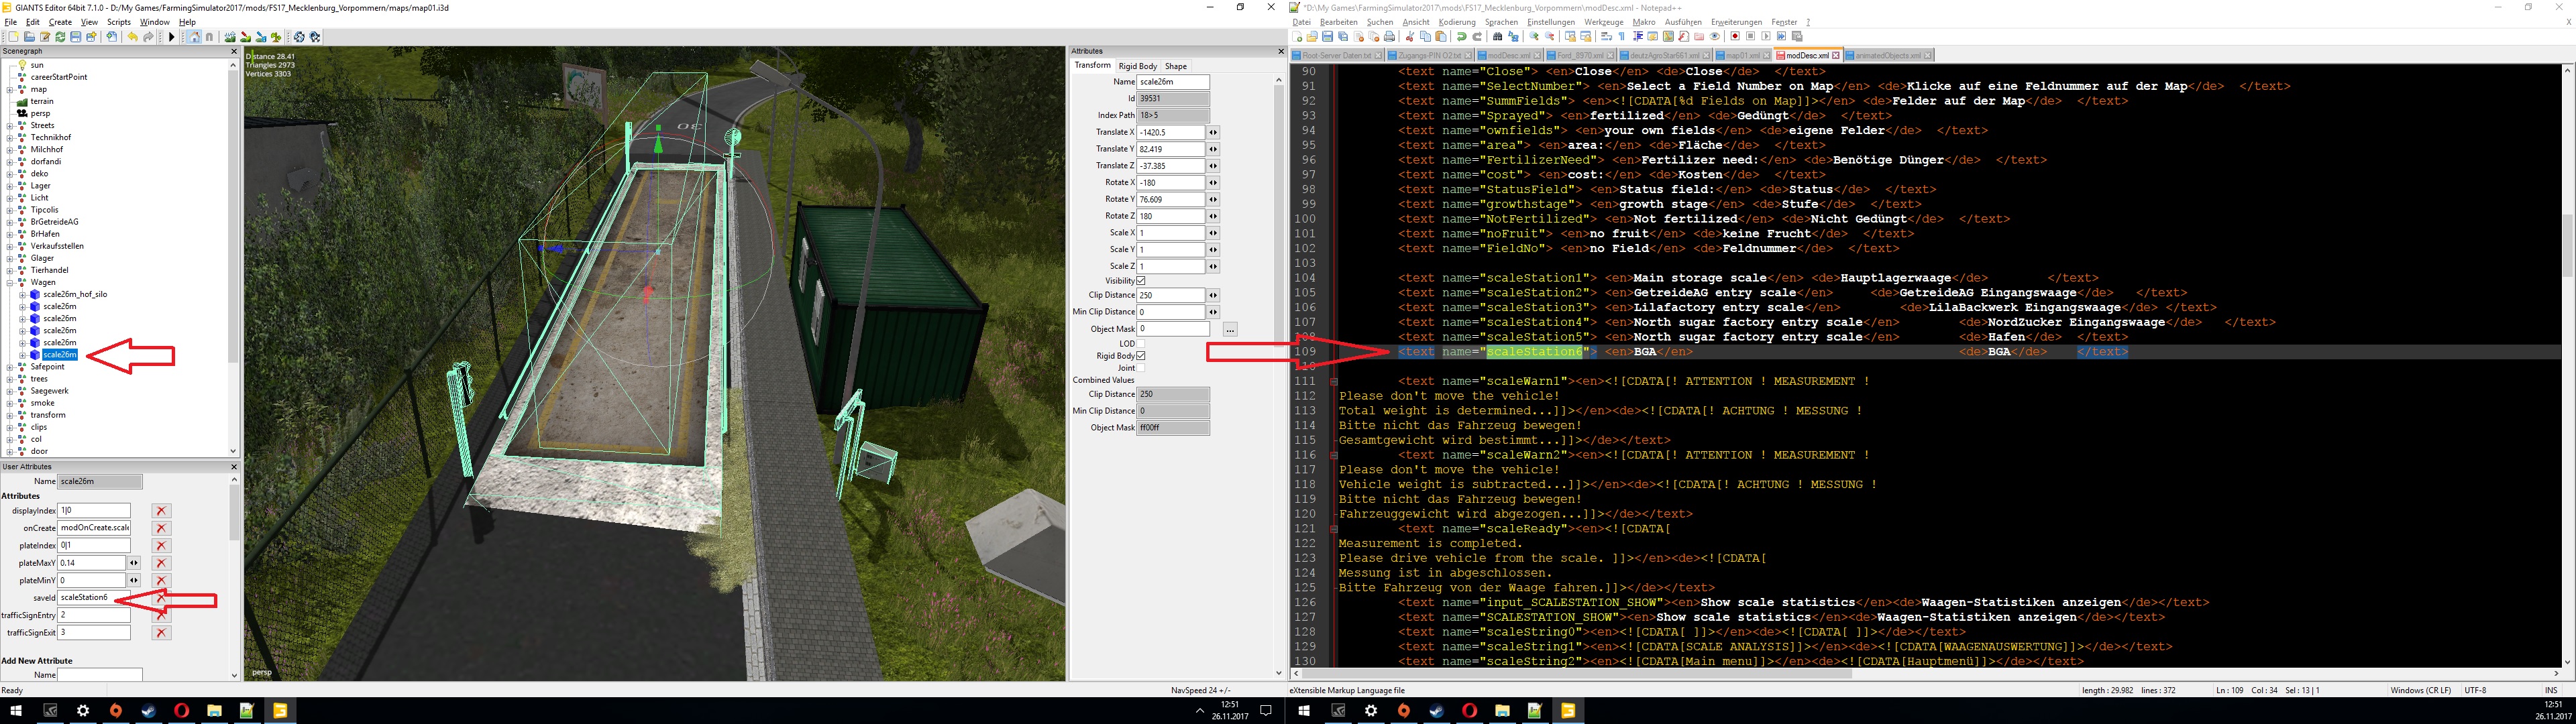Expand the Streets tree node
This screenshot has height=724, width=2576.
coord(10,126)
